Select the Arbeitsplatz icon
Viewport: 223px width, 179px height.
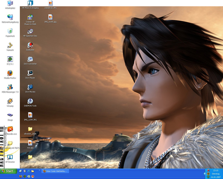tap(10, 3)
